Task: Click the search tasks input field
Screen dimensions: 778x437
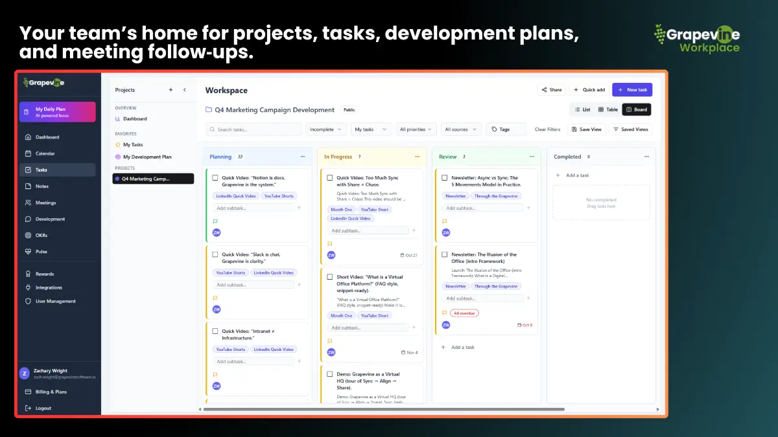Action: (253, 129)
